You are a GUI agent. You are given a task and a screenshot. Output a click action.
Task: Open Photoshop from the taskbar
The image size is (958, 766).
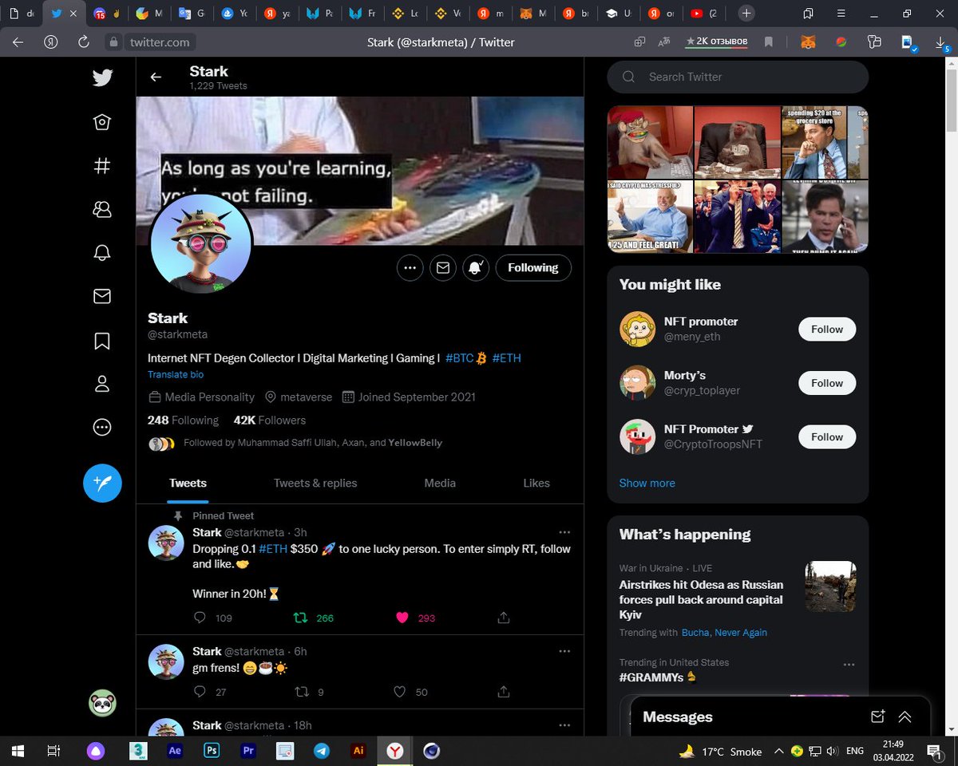pyautogui.click(x=212, y=751)
